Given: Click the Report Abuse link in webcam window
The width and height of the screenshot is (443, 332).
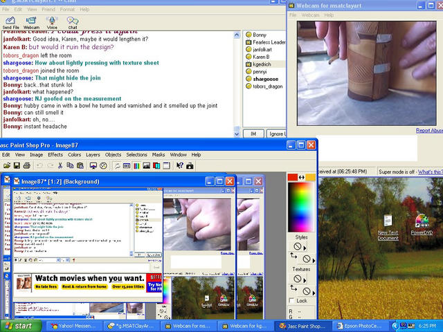Looking at the screenshot, I should 429,131.
